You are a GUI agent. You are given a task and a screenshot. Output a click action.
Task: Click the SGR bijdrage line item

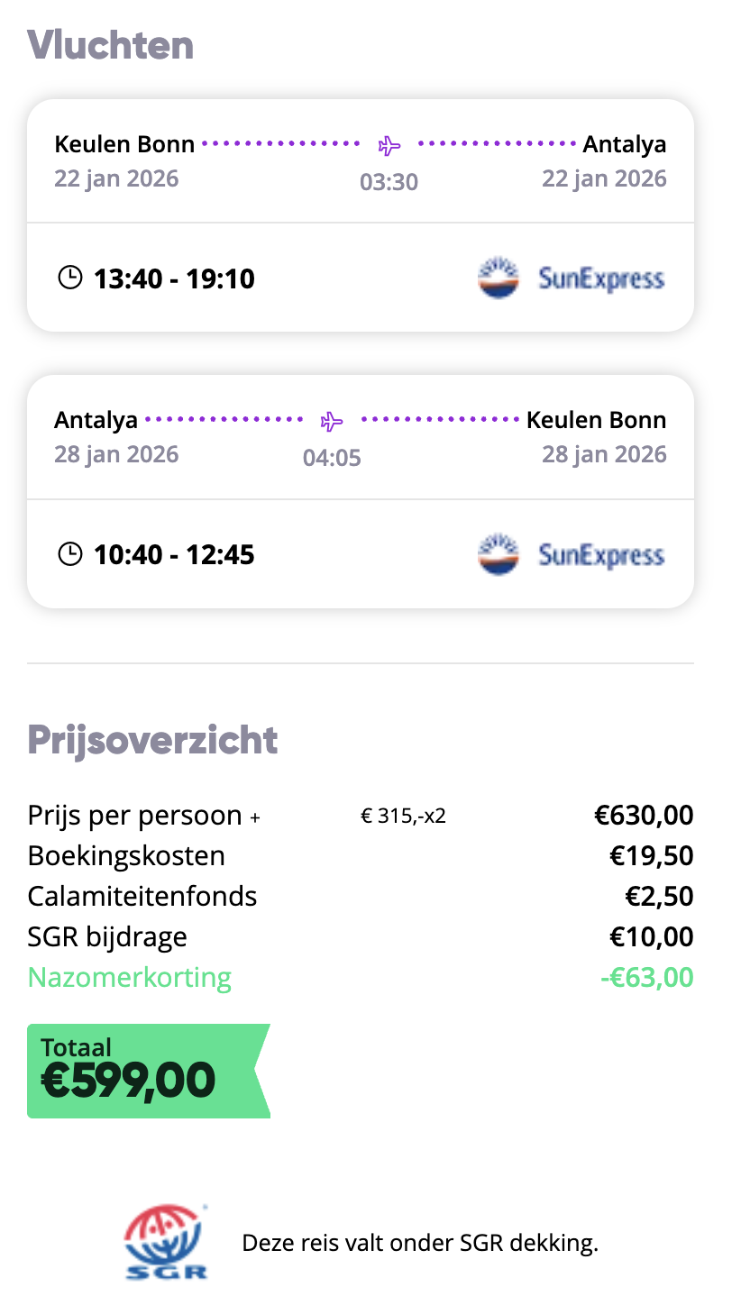[107, 936]
